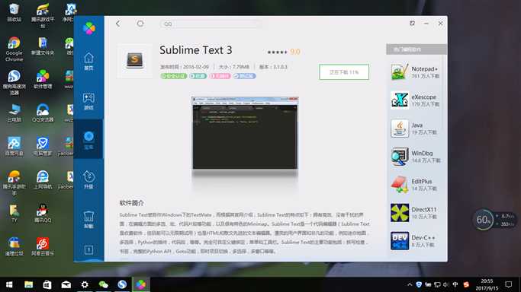The height and width of the screenshot is (292, 521).
Task: Click the 60% floating performance widget
Action: [x=494, y=220]
